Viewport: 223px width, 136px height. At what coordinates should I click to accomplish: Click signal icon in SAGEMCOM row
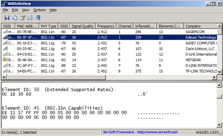(6, 31)
